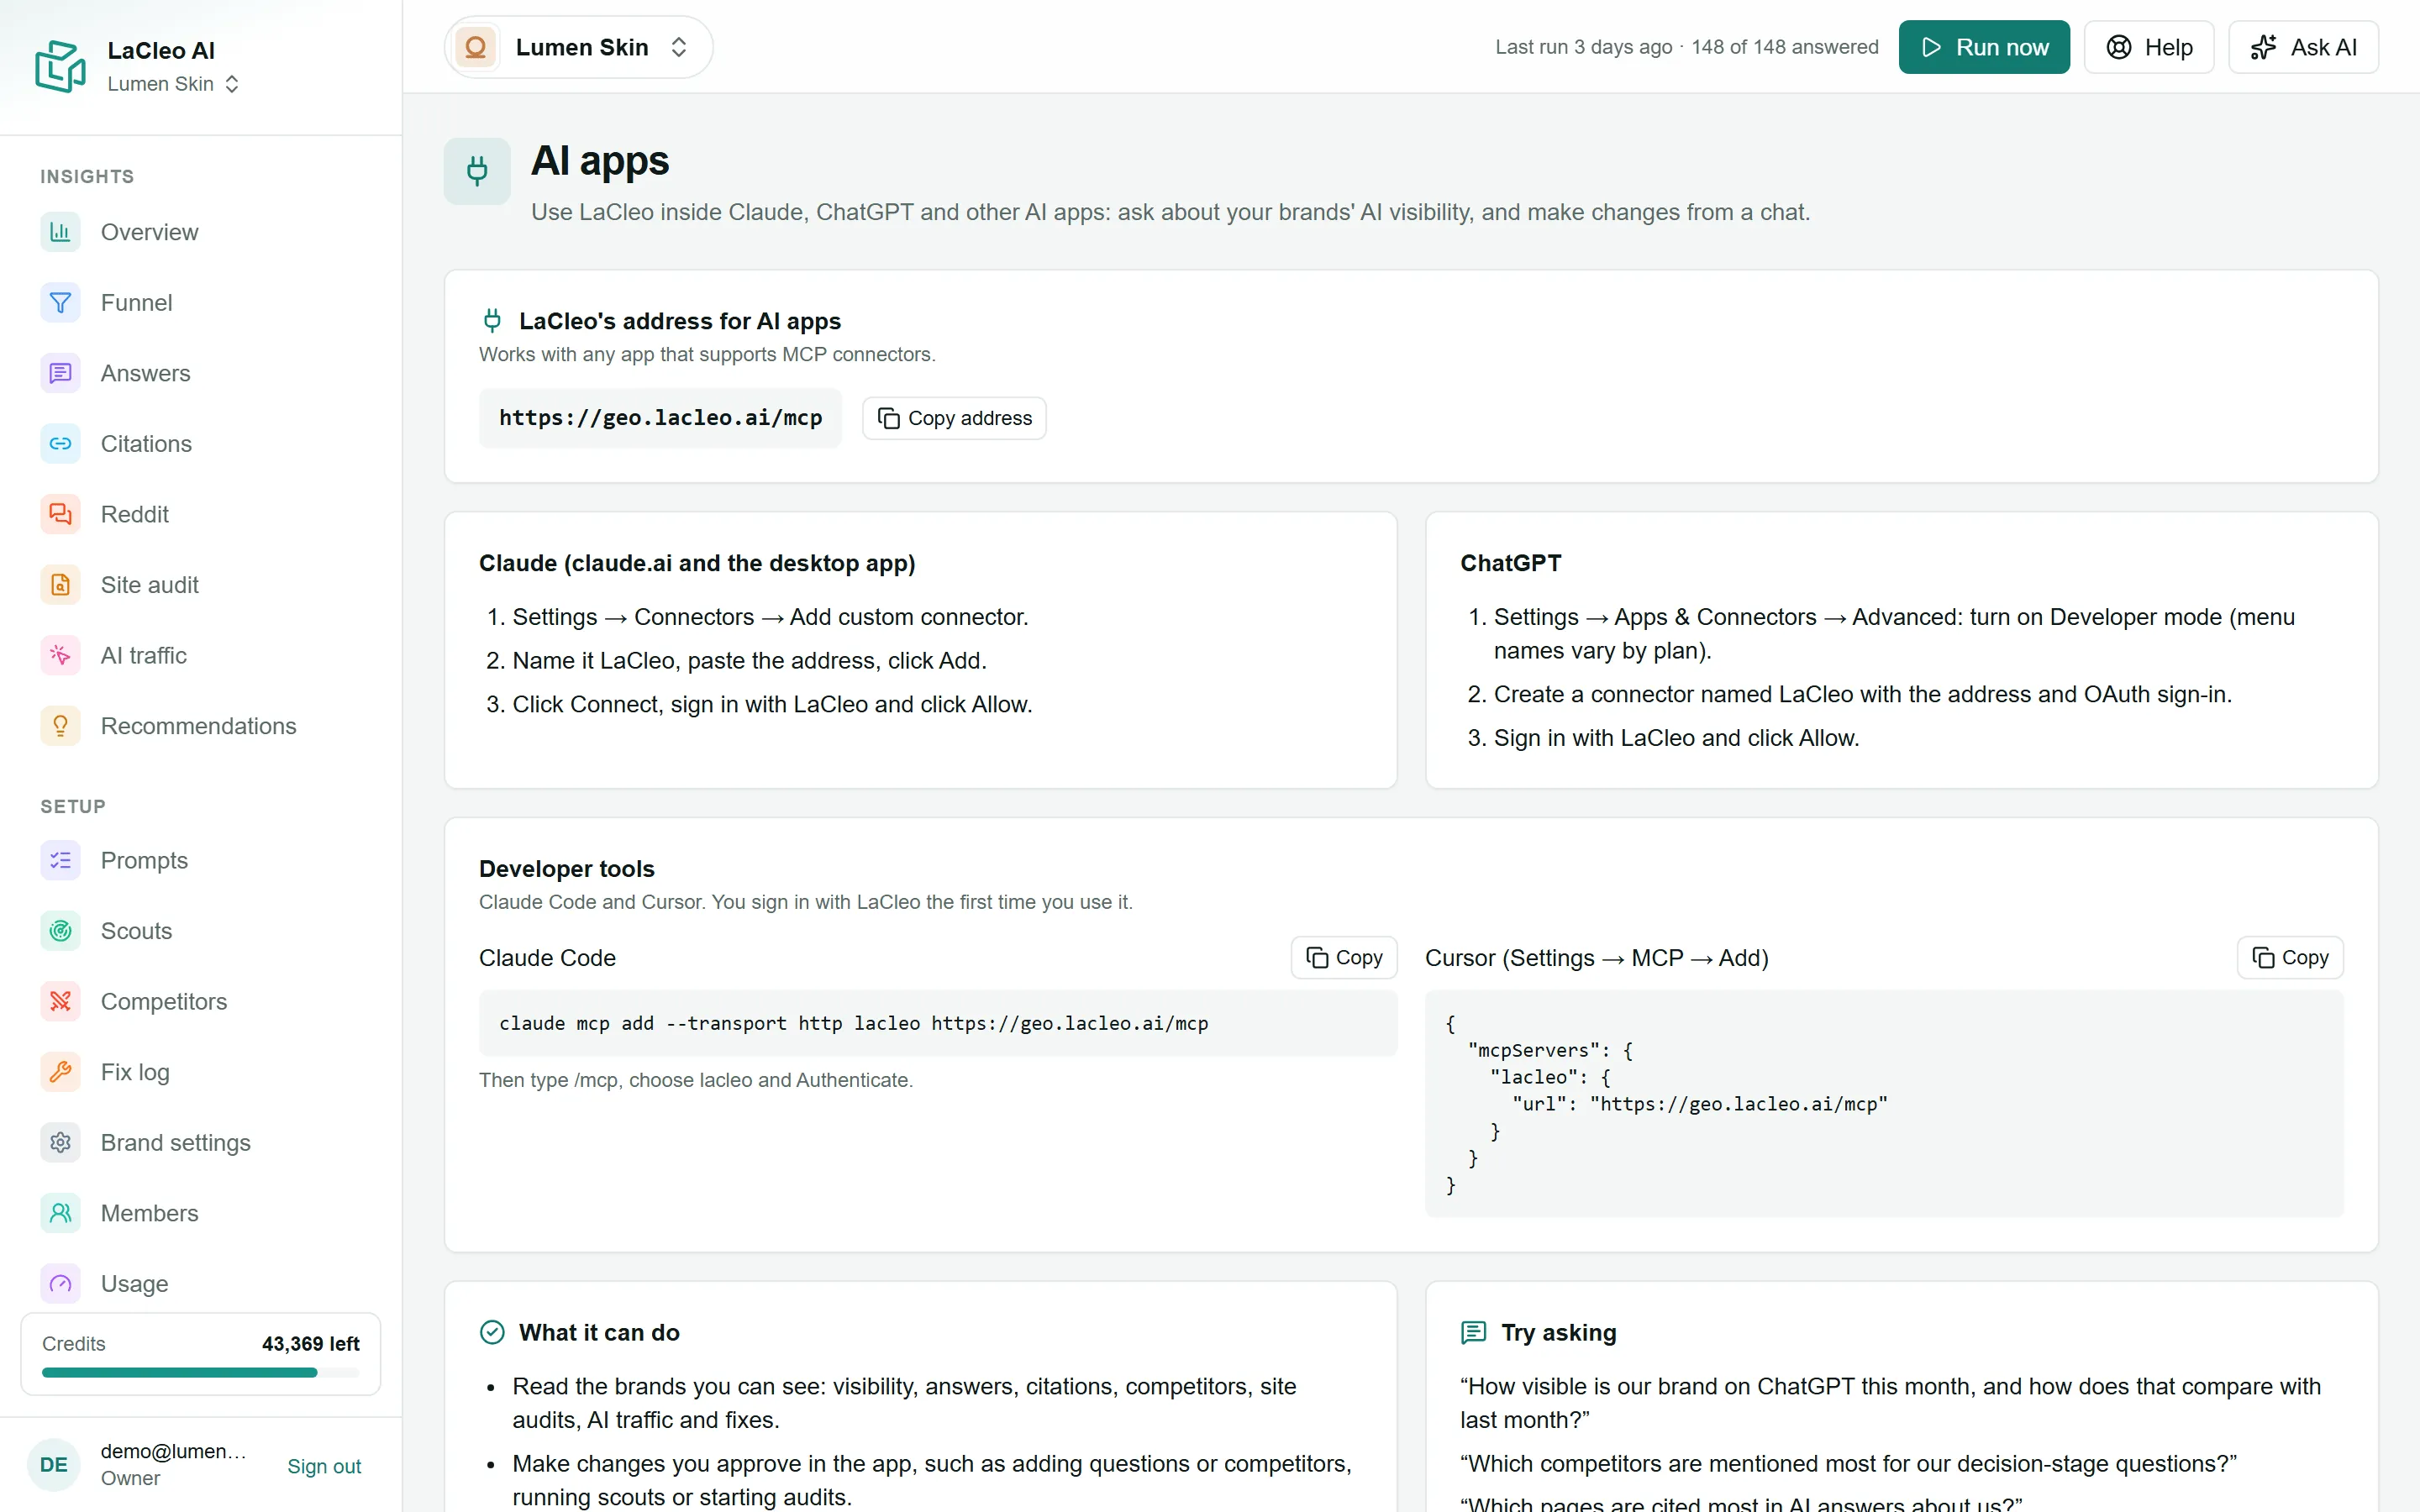
Task: Click the Ask AI button
Action: click(2303, 47)
